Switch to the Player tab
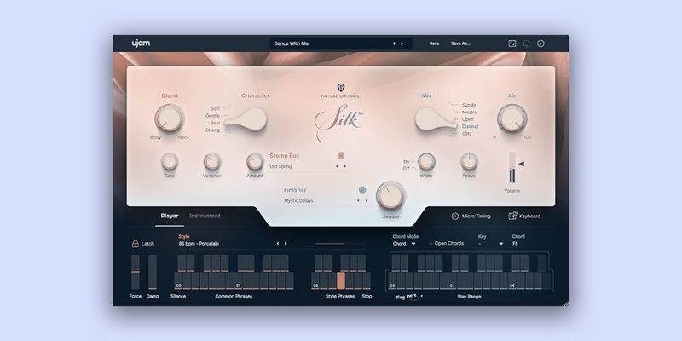This screenshot has height=341, width=682. pyautogui.click(x=170, y=216)
